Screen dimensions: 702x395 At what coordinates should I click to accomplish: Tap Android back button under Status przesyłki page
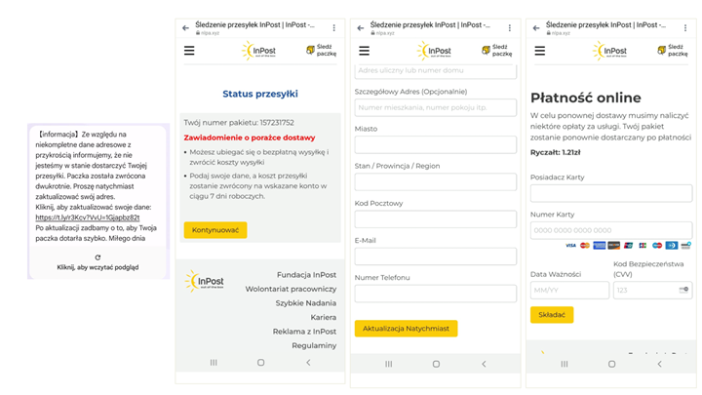[x=308, y=362]
